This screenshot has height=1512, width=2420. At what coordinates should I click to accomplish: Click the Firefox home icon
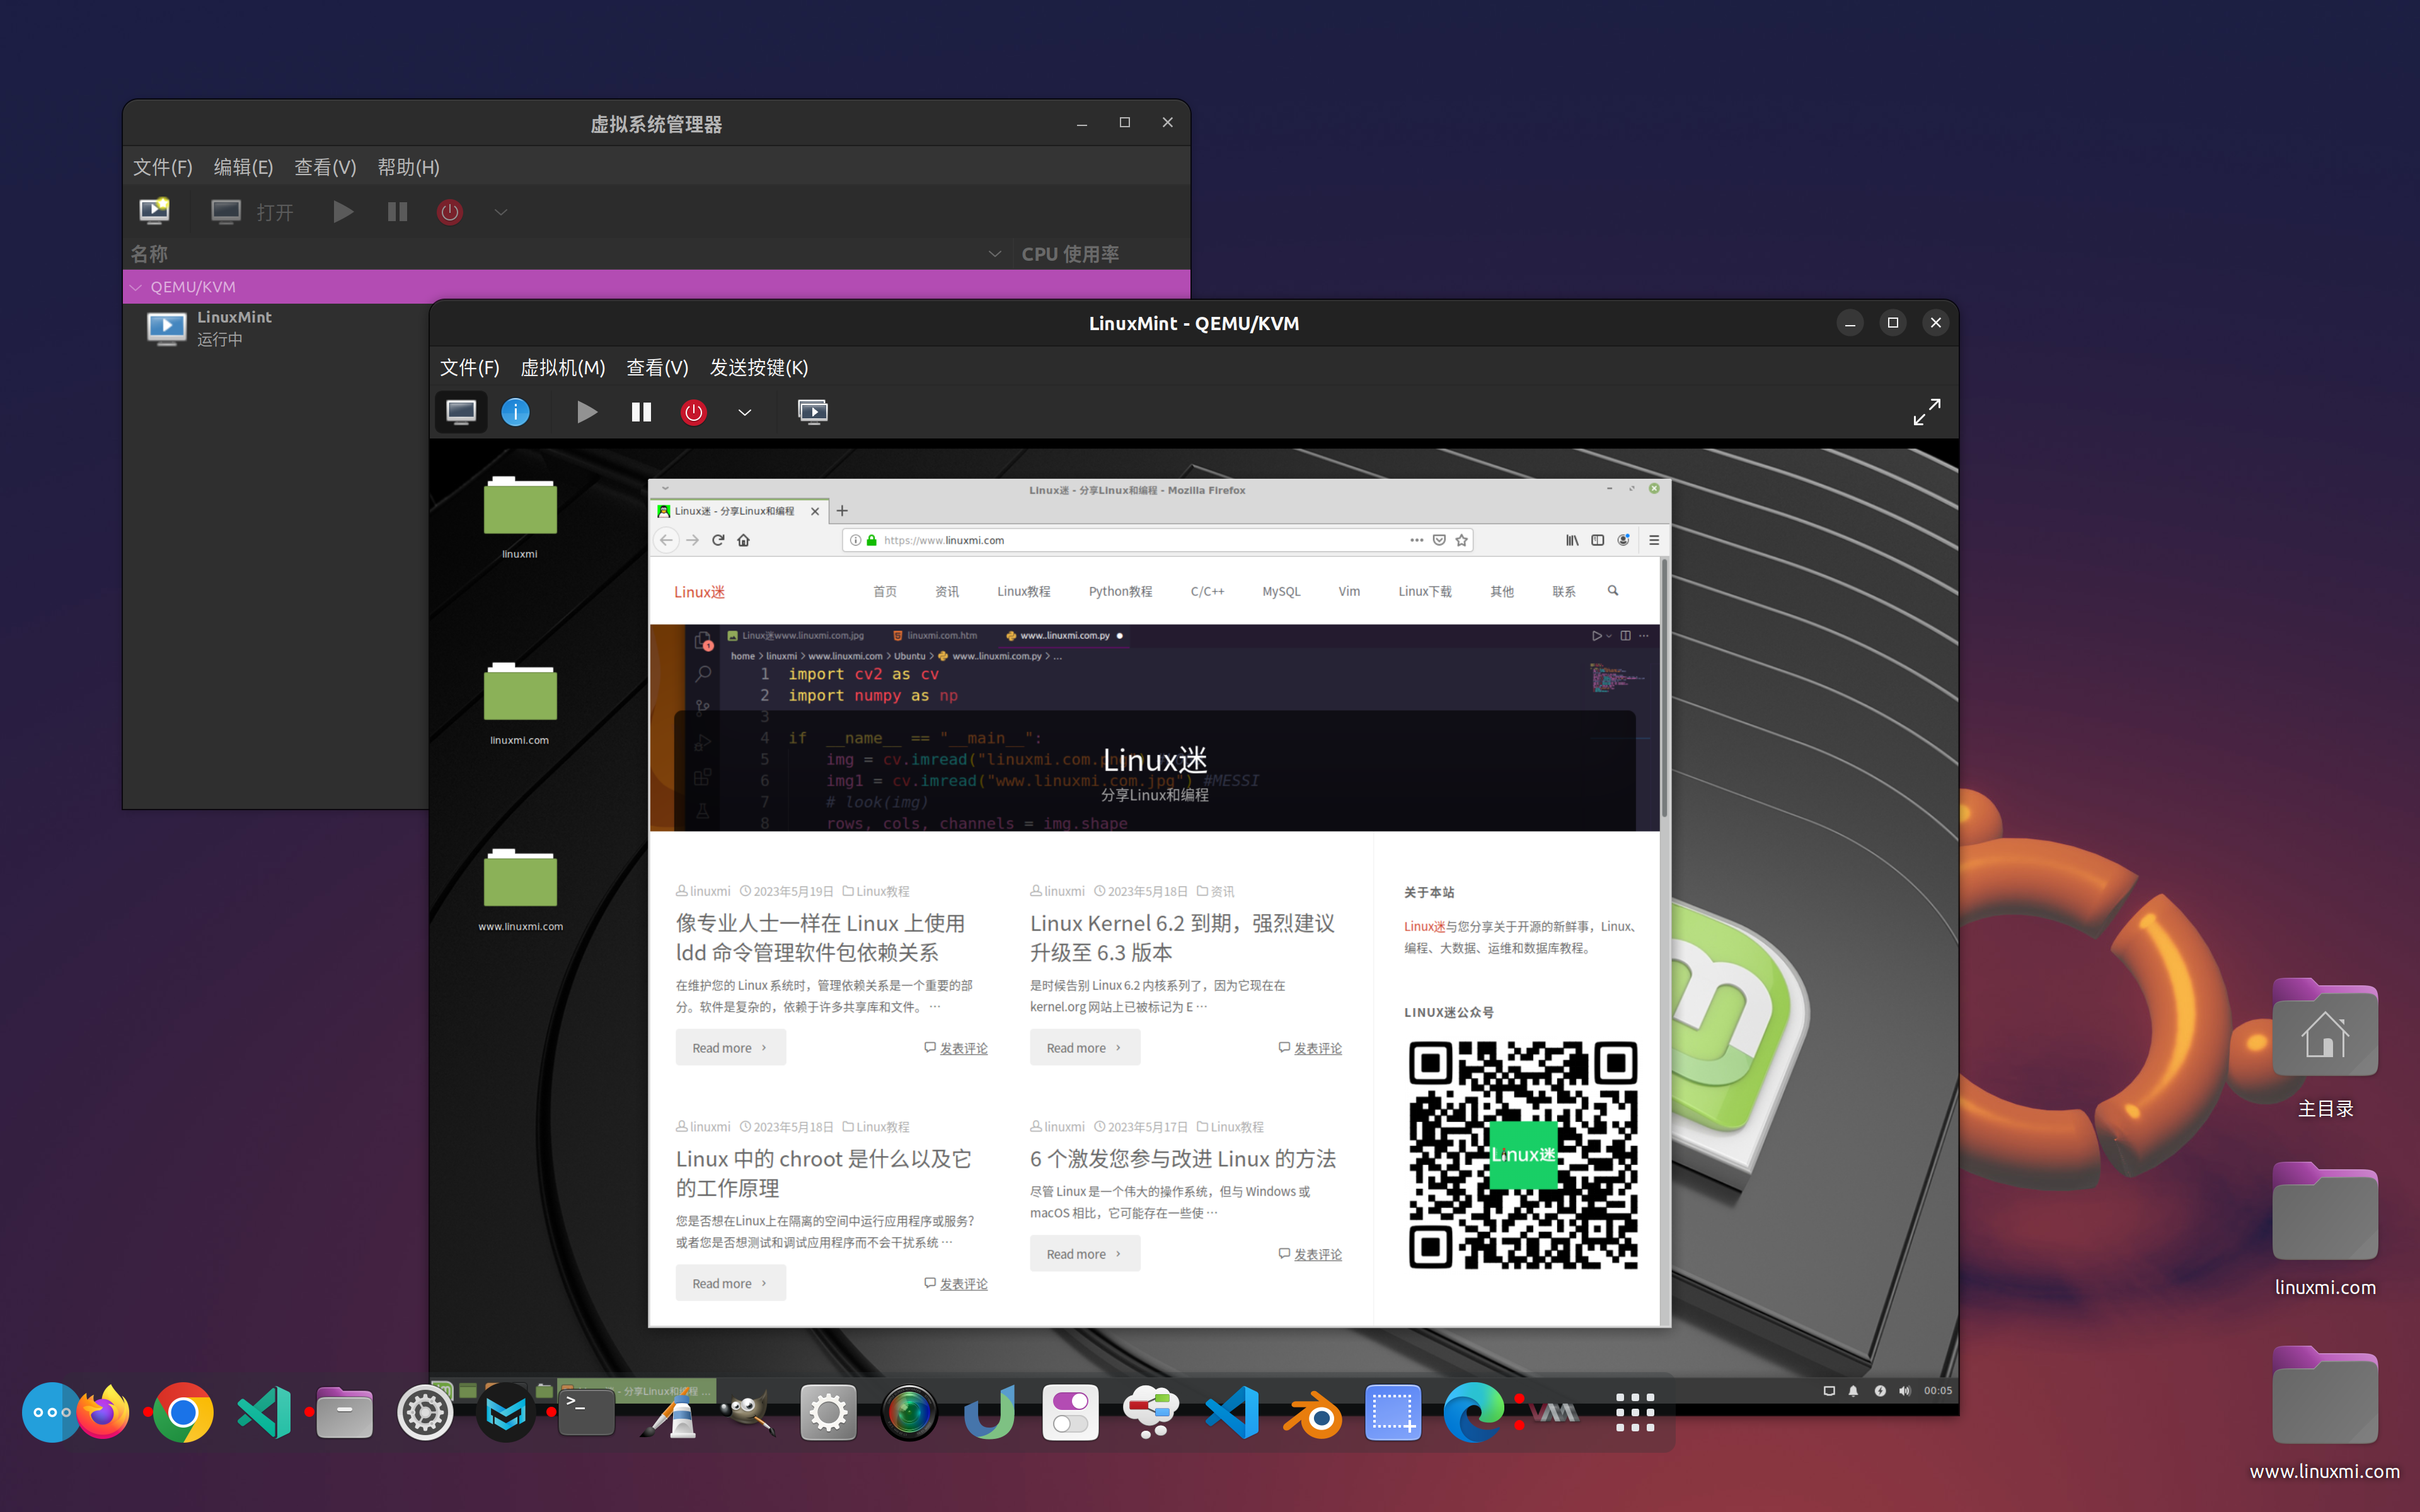point(743,540)
